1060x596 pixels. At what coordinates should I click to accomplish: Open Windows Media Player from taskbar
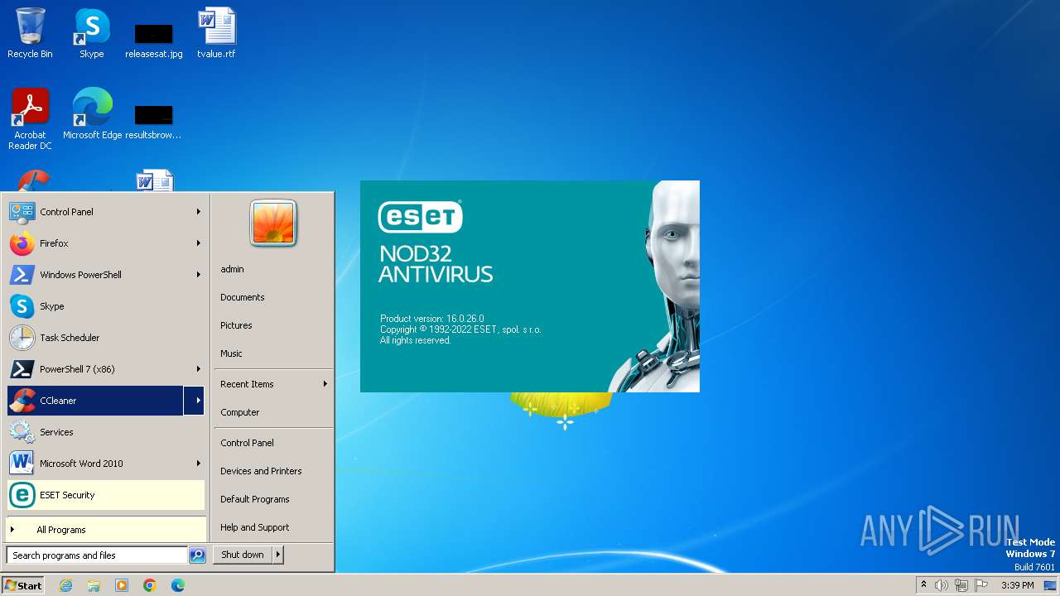pos(122,585)
